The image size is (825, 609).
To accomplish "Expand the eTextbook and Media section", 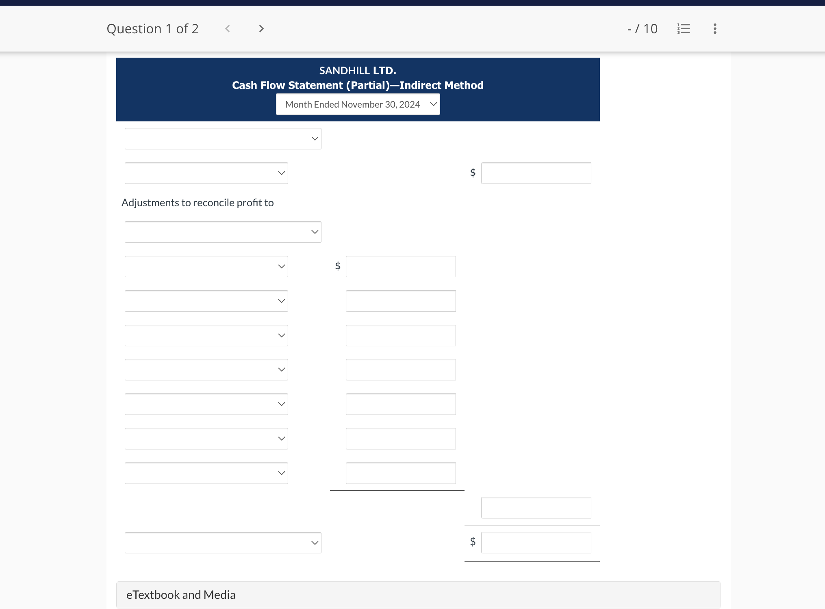I will coord(181,595).
